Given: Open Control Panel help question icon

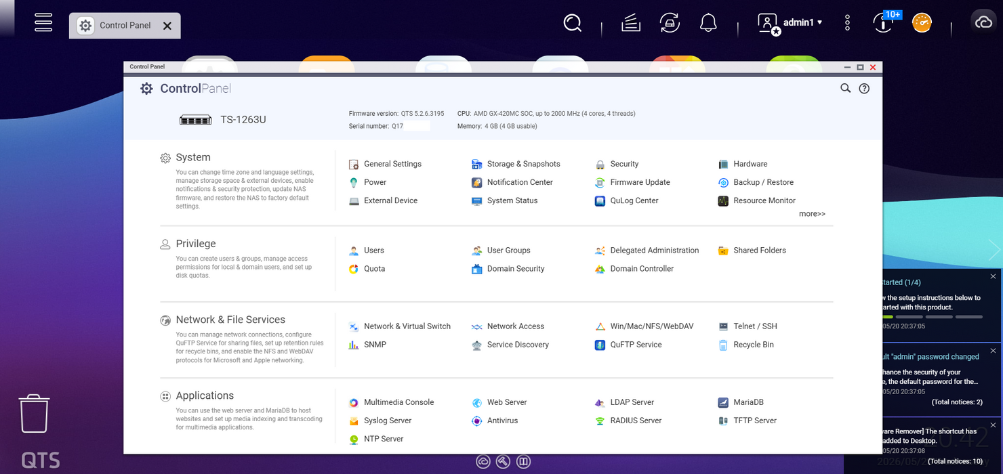Looking at the screenshot, I should tap(864, 88).
